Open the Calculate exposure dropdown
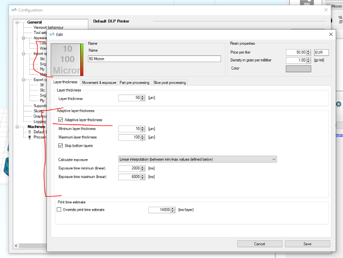Screen dimensions: 343x258 (197, 159)
